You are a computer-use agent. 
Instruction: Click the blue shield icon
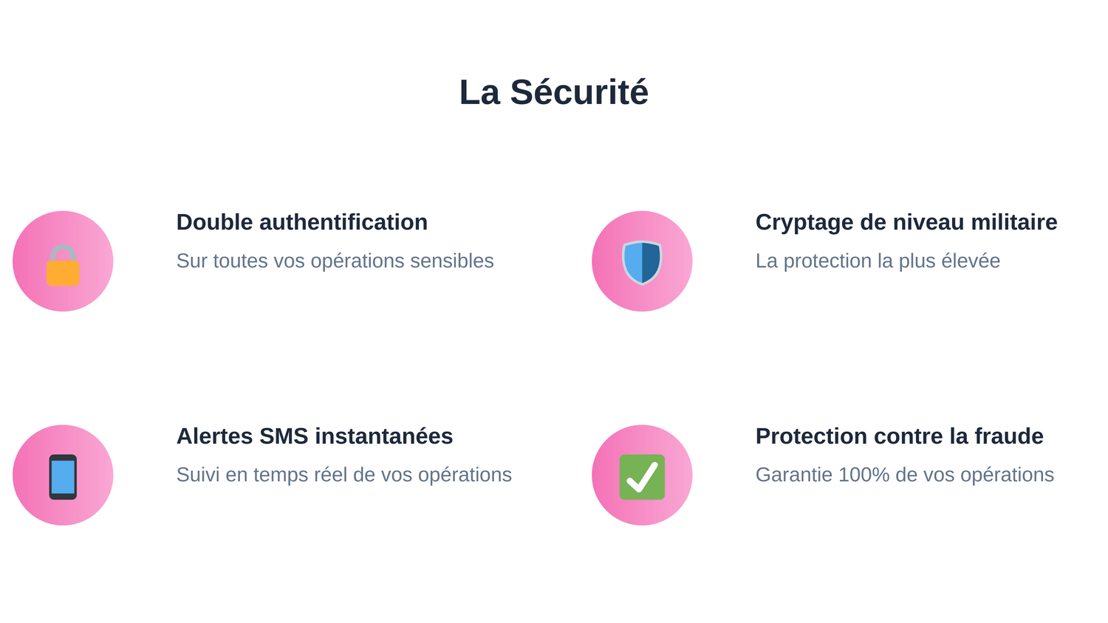[x=642, y=262]
